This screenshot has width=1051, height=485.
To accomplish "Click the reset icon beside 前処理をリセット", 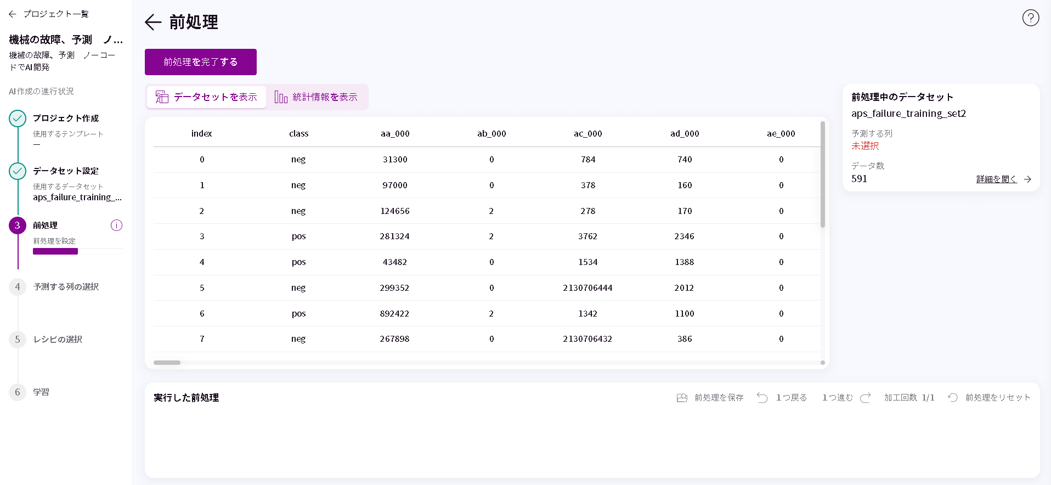I will coord(953,398).
